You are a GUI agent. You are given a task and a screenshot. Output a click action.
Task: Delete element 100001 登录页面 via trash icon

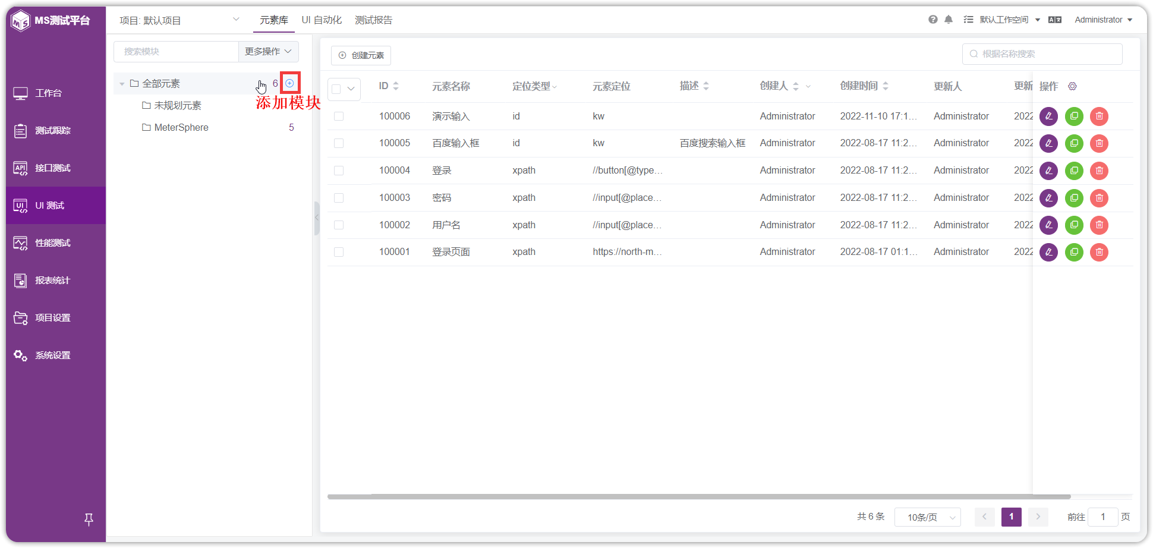point(1099,252)
